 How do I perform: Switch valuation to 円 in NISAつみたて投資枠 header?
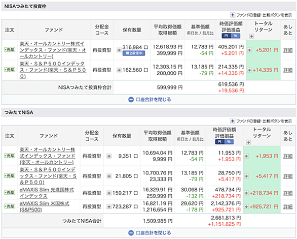pyautogui.click(x=227, y=36)
